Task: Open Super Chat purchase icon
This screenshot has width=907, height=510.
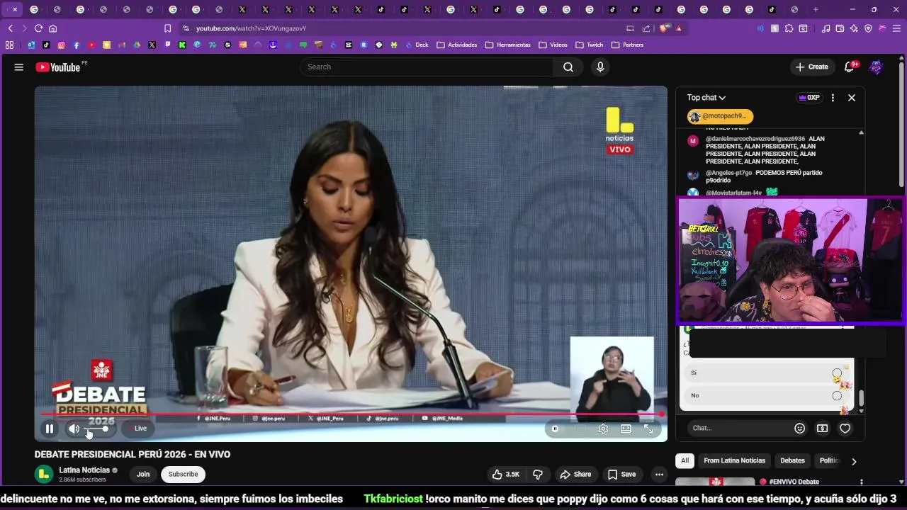Action: (x=822, y=428)
